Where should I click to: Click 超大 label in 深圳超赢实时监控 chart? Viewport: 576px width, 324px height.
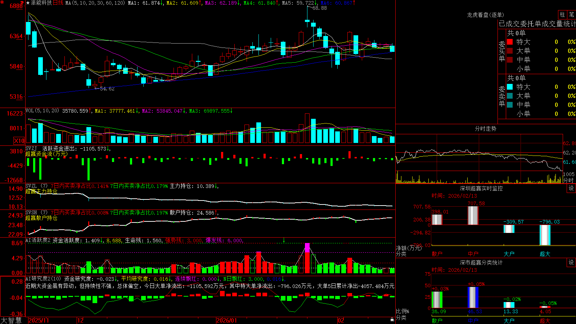coord(545,254)
